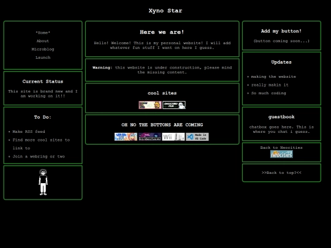Open the *Home* navigation link
This screenshot has width=331, height=248.
point(43,32)
